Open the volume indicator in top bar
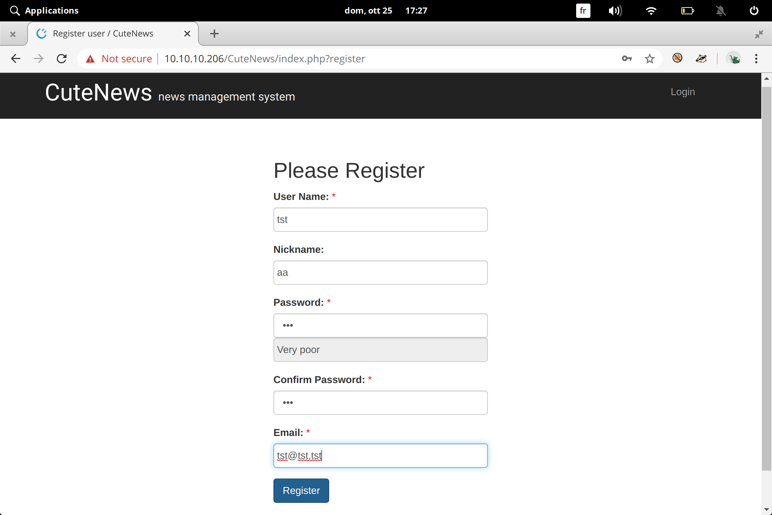The image size is (772, 515). 615,11
